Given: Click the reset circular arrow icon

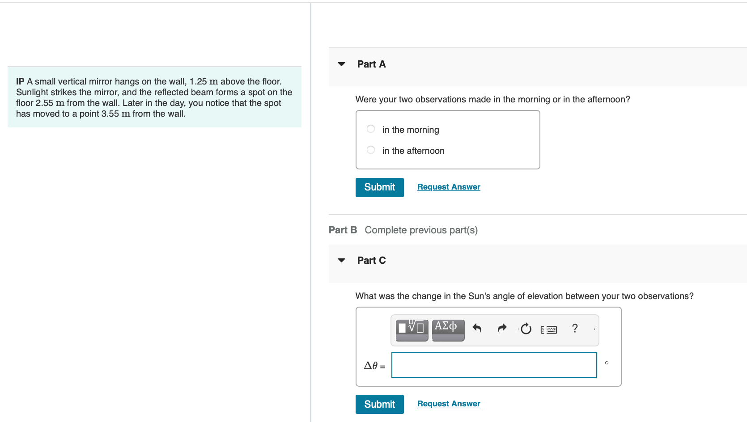Looking at the screenshot, I should [x=526, y=329].
